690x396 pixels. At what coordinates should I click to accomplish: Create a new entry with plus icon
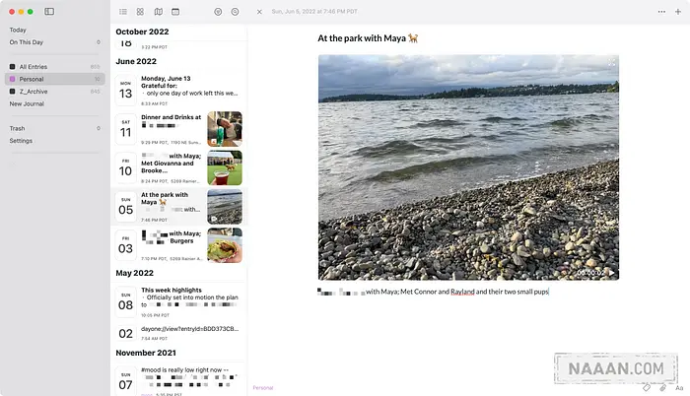678,12
